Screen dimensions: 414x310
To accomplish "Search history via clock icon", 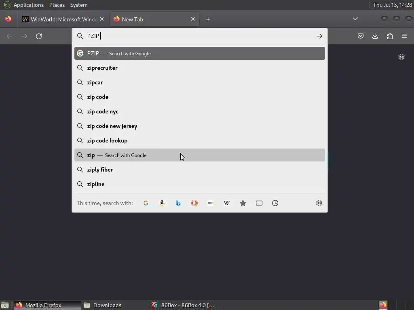I will click(275, 203).
